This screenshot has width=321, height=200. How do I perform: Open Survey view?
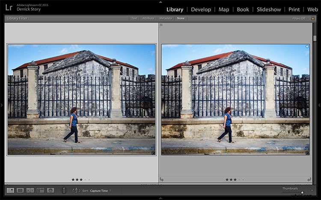(40, 191)
